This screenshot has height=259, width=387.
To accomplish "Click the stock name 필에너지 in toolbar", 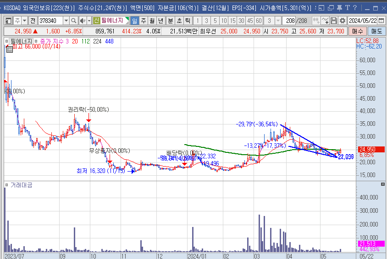I will [x=112, y=21].
